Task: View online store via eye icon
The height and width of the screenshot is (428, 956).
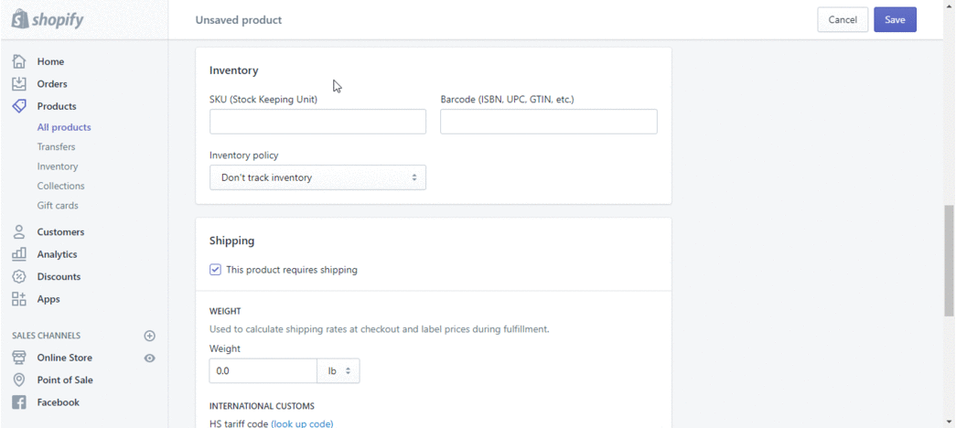Action: click(x=149, y=358)
